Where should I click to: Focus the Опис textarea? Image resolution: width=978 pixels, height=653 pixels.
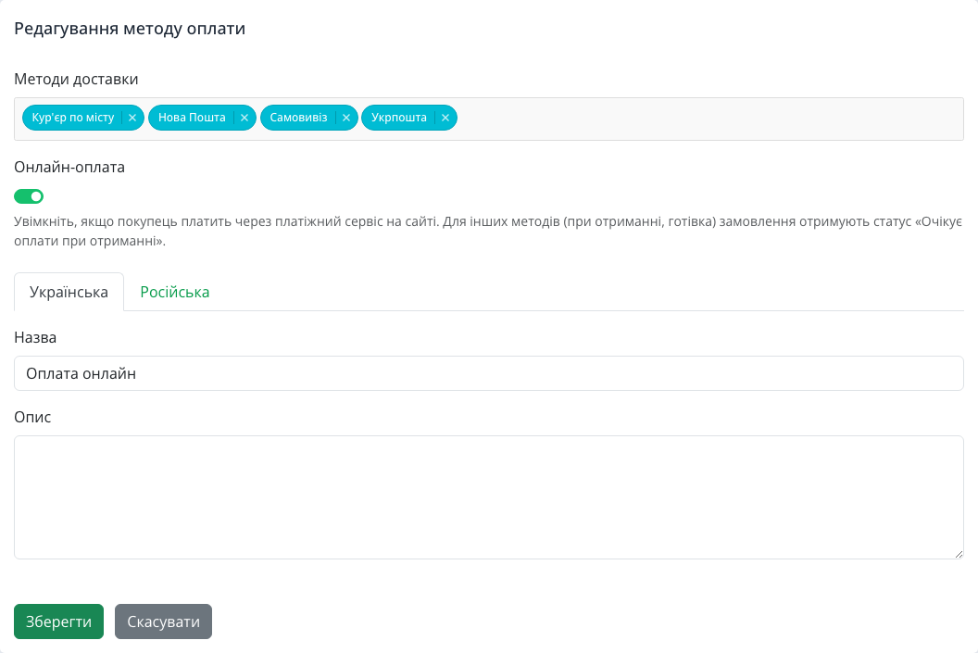(x=489, y=497)
